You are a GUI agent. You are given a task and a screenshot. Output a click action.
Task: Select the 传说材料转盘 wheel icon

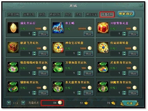pyautogui.click(x=103, y=47)
